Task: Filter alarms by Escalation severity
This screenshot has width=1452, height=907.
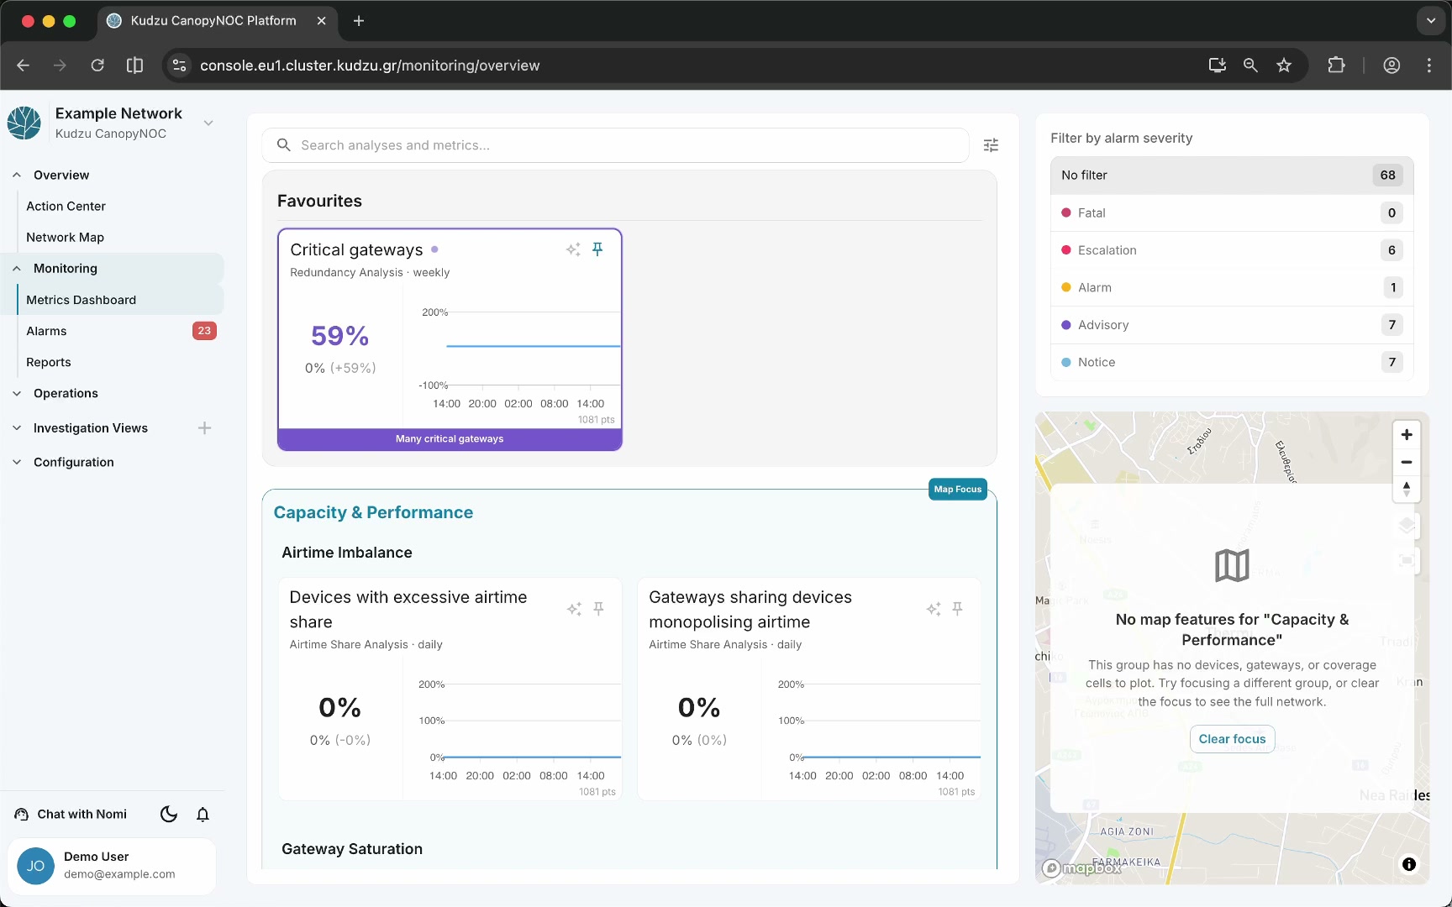Action: click(x=1232, y=250)
